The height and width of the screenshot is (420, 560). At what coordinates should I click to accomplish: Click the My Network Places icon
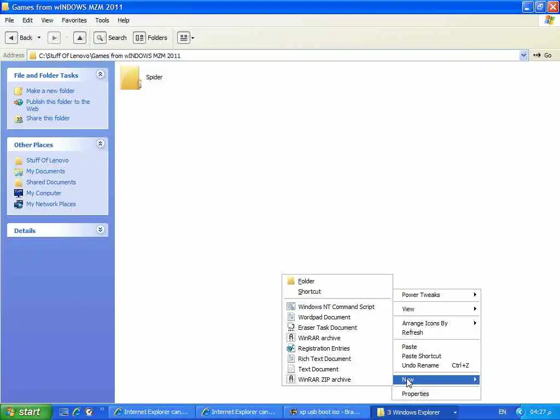pos(19,205)
